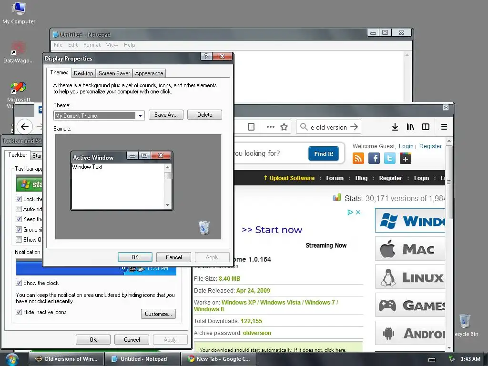
Task: Open the Recycle Bin on desktop
Action: [466, 325]
